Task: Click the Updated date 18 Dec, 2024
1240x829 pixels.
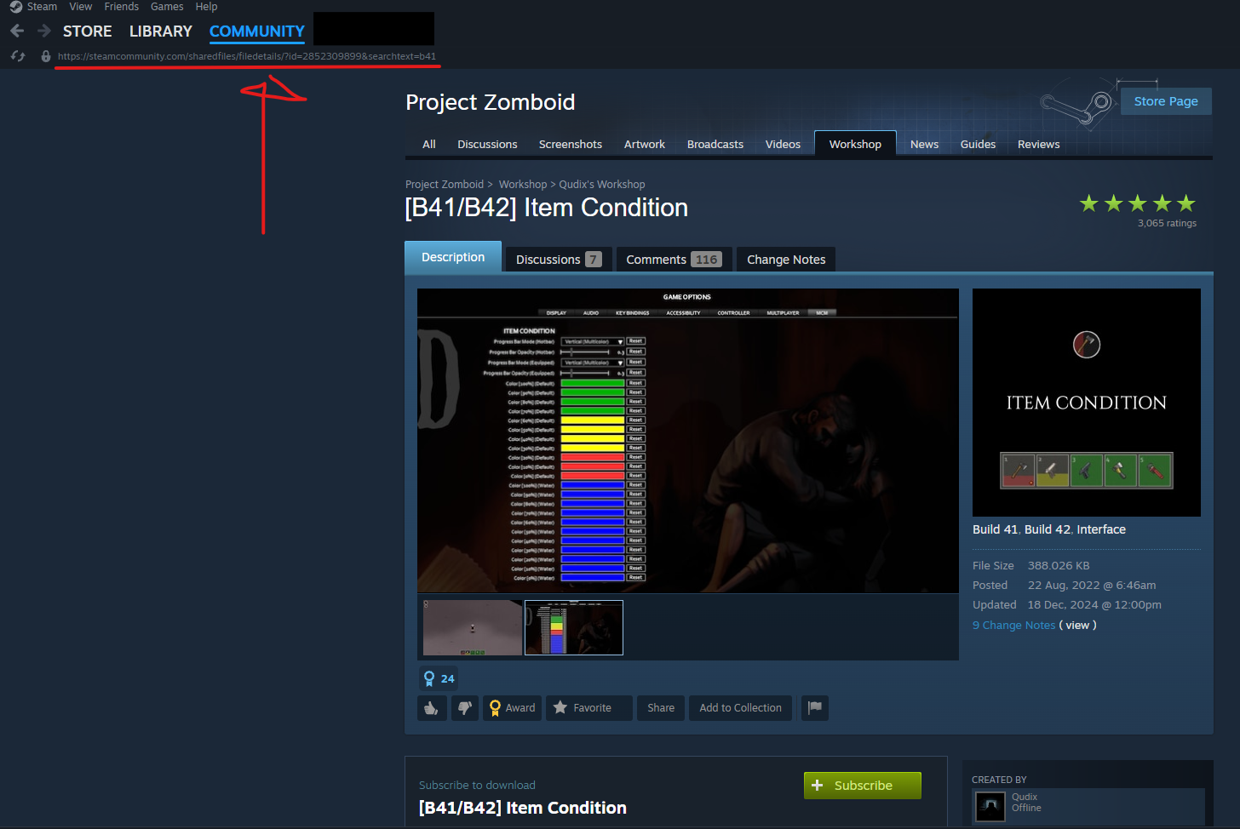Action: (x=1094, y=605)
